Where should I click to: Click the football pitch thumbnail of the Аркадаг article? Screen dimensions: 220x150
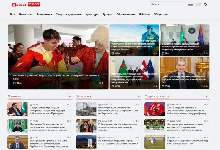point(154,142)
